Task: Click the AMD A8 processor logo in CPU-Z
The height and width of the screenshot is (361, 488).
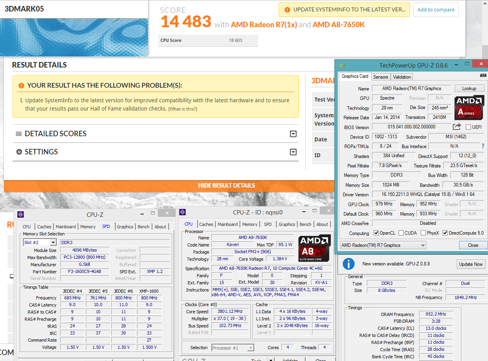Action: (x=315, y=248)
